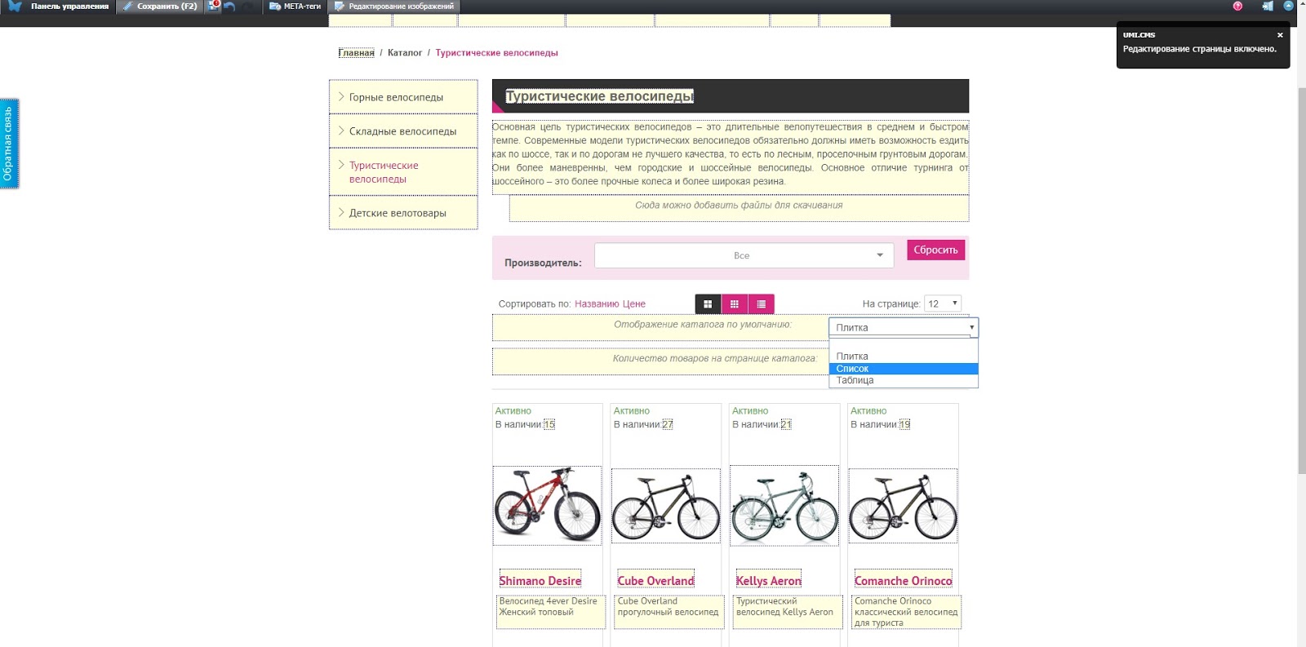
Task: Edit stock value 15 for Shimano Desire
Action: point(549,424)
